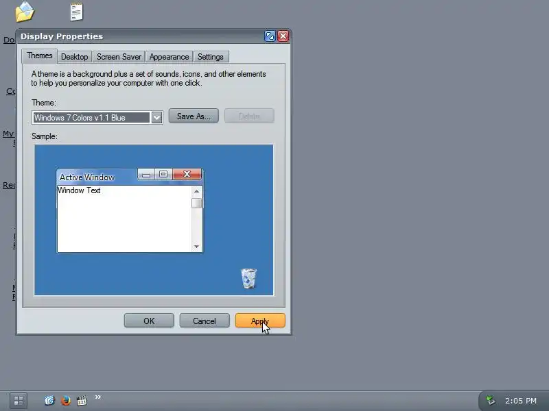Click maximize in the sample Active Window
549x411 pixels.
[163, 174]
